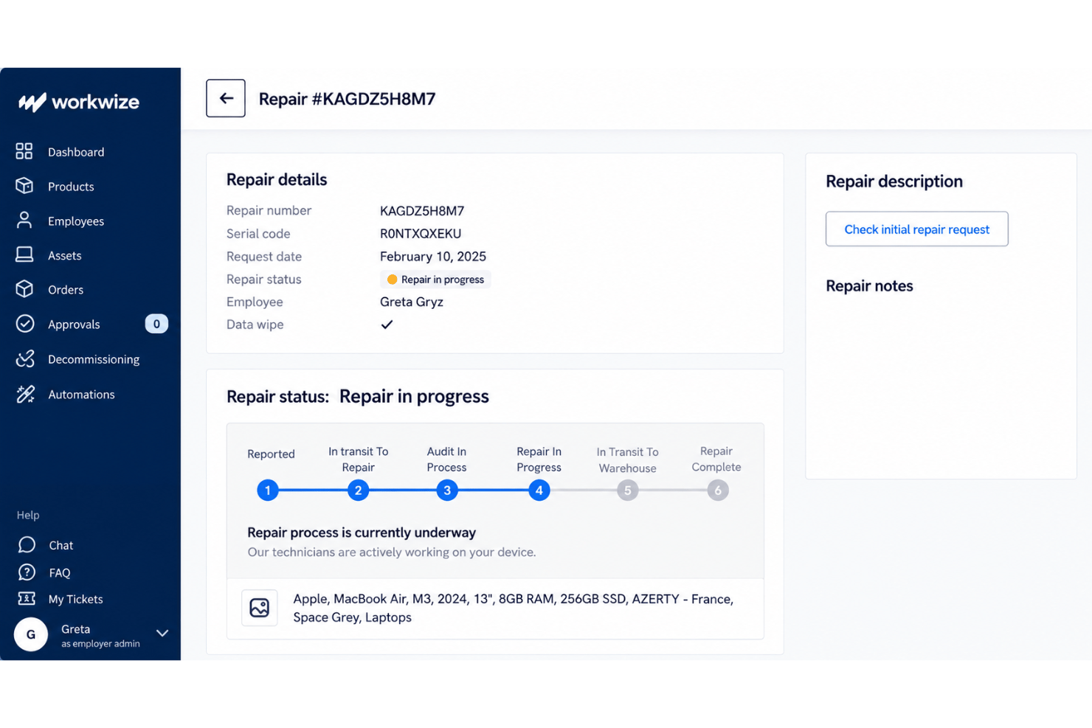Click step 1 Reported progress marker

click(x=268, y=490)
